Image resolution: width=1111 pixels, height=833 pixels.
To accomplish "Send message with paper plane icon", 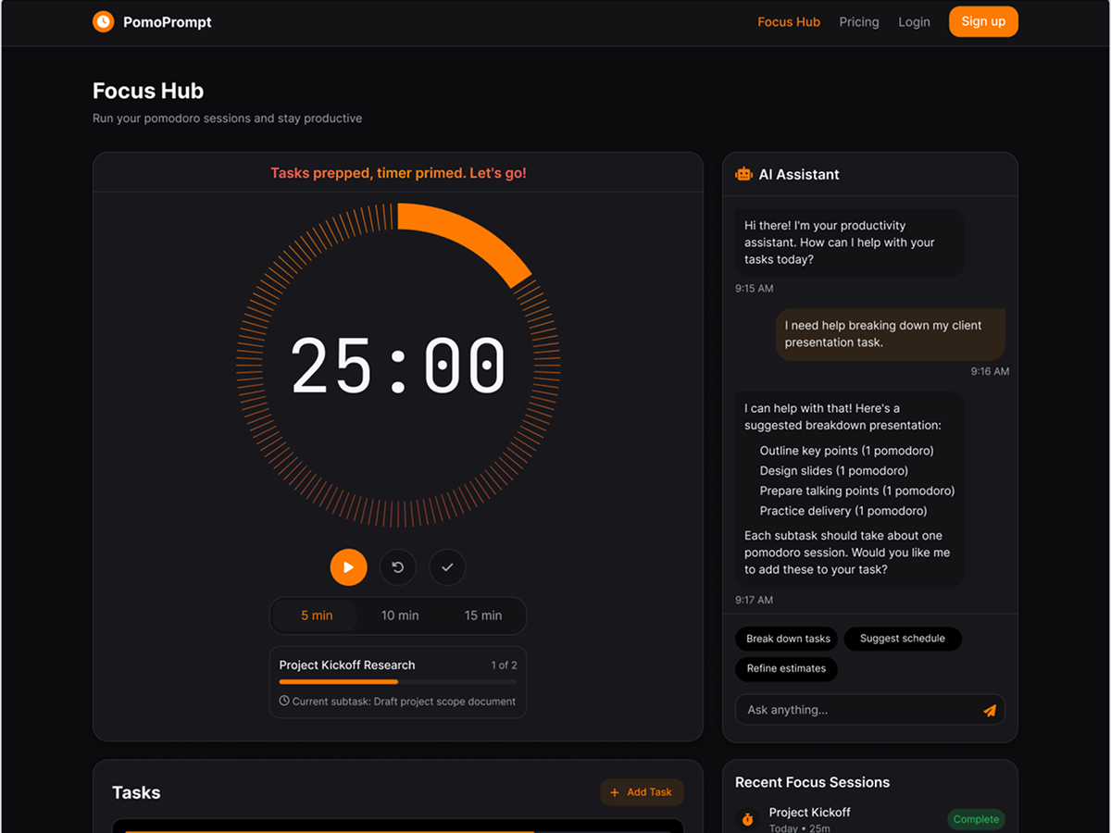I will pos(989,711).
